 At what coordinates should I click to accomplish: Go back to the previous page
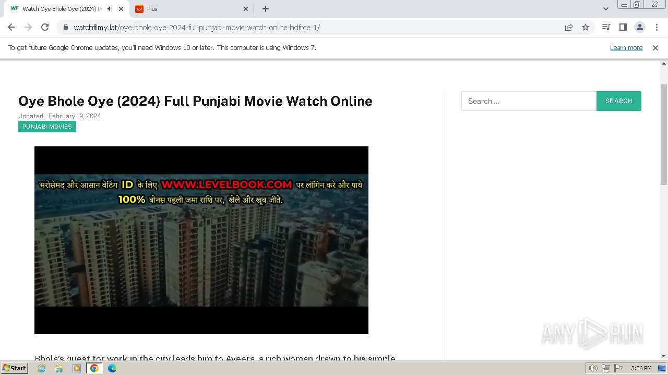11,27
